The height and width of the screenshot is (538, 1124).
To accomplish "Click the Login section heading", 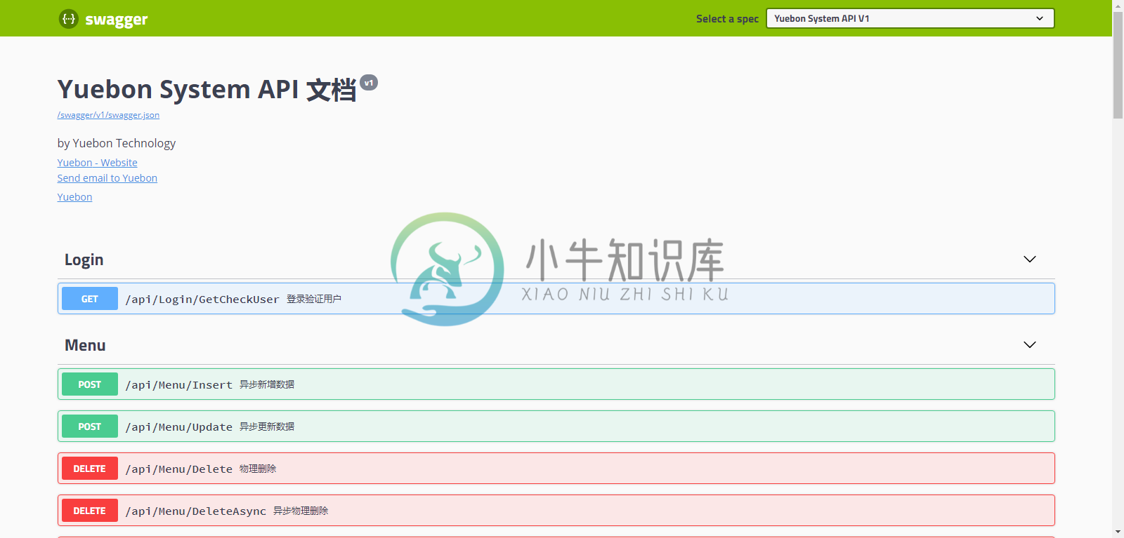I will pos(84,260).
